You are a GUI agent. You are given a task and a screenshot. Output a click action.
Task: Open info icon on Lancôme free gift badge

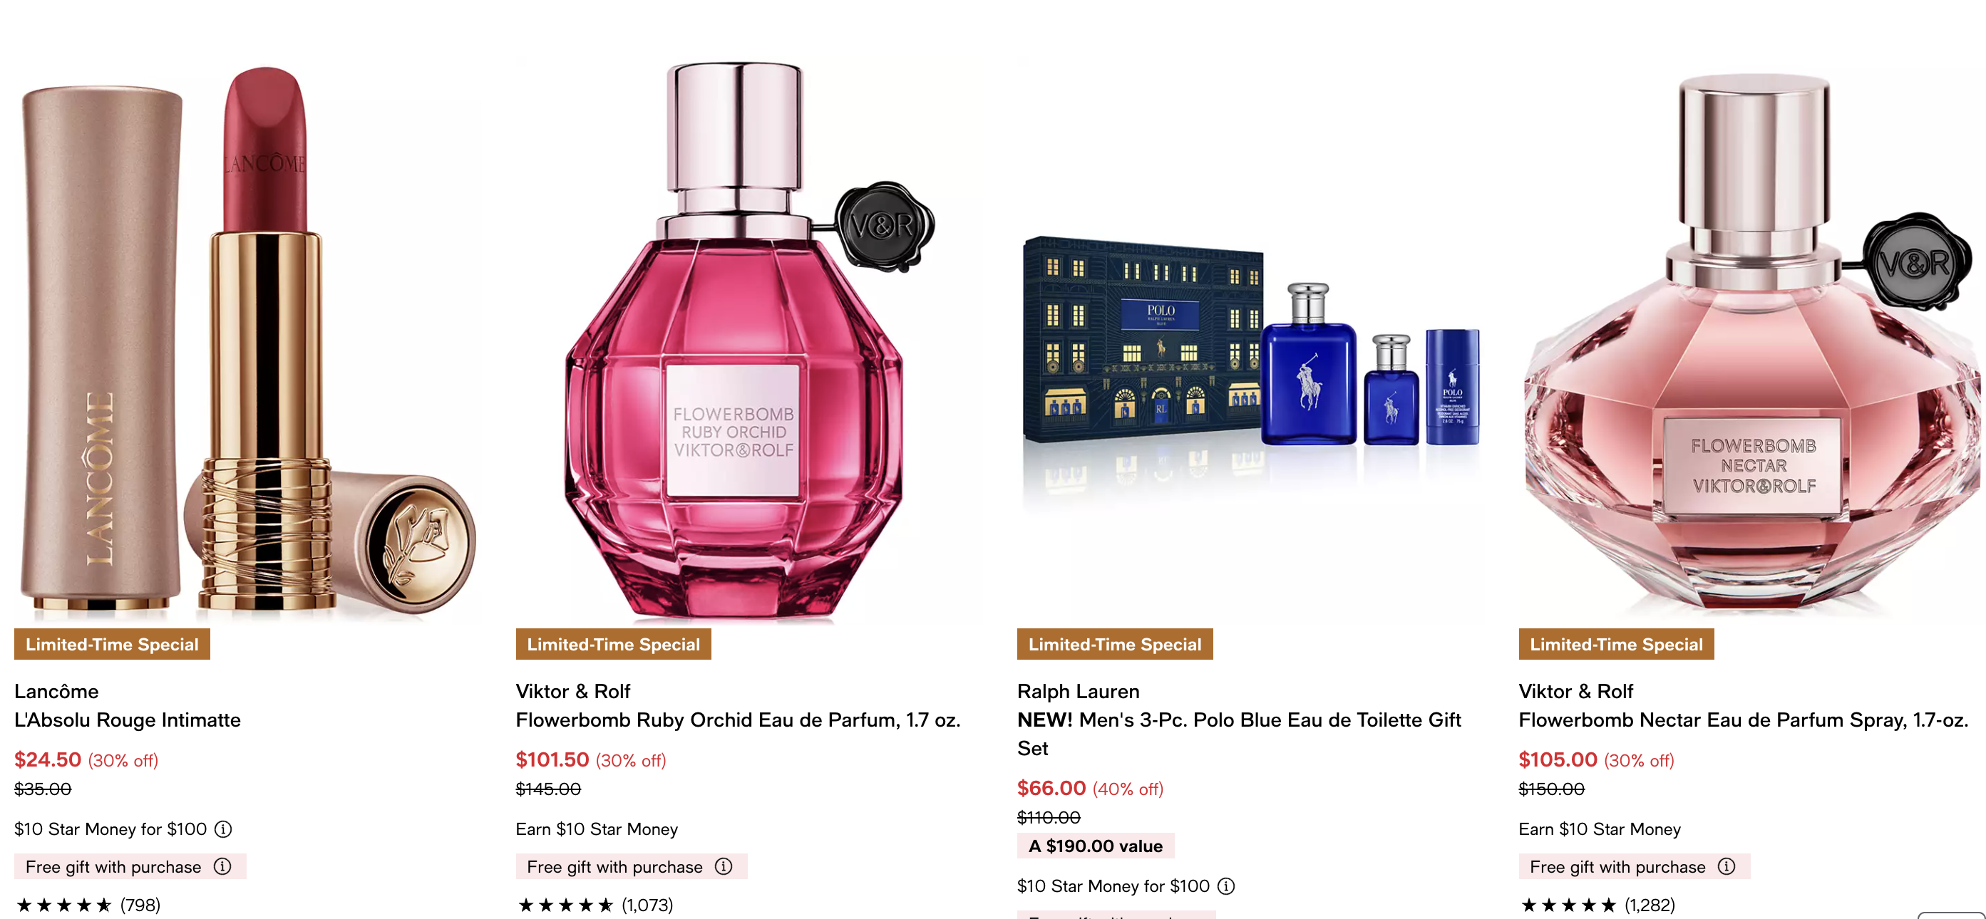223,866
